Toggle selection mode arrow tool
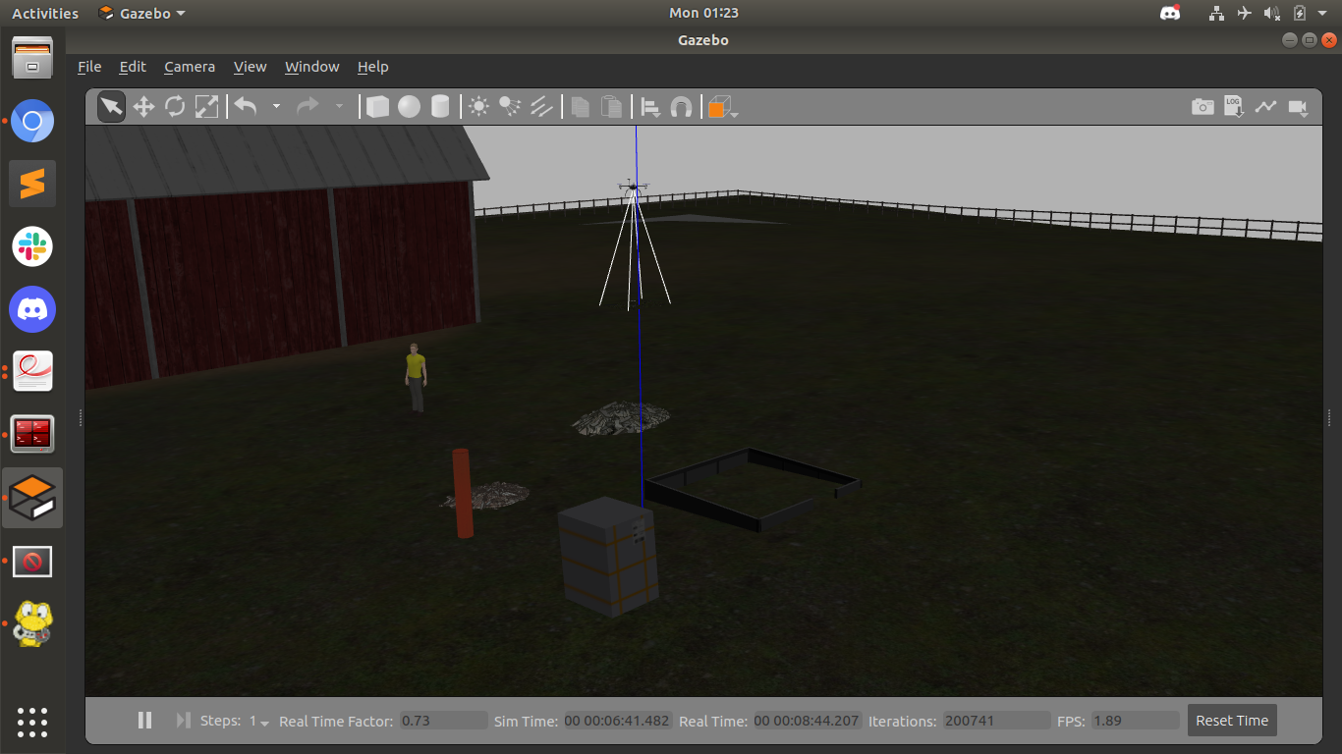The width and height of the screenshot is (1342, 754). click(111, 107)
